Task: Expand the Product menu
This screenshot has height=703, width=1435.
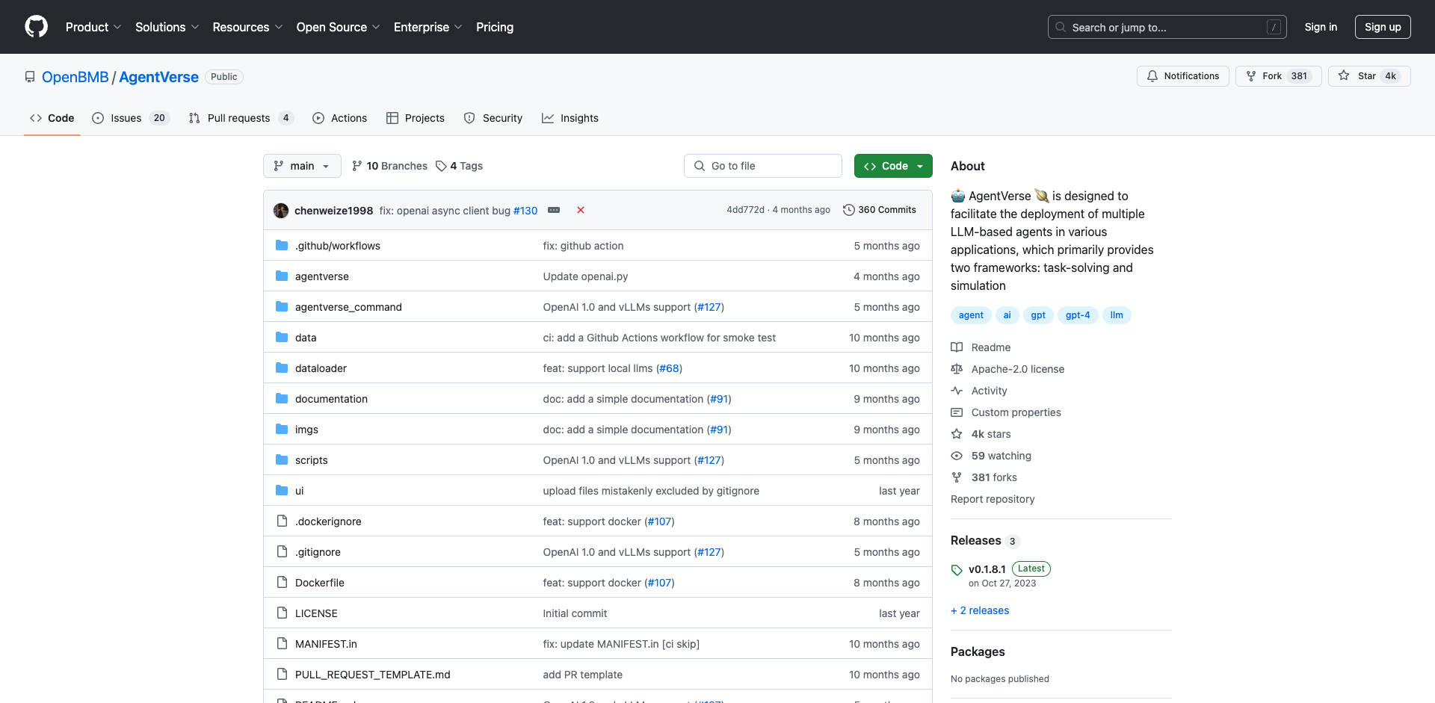Action: pos(93,27)
